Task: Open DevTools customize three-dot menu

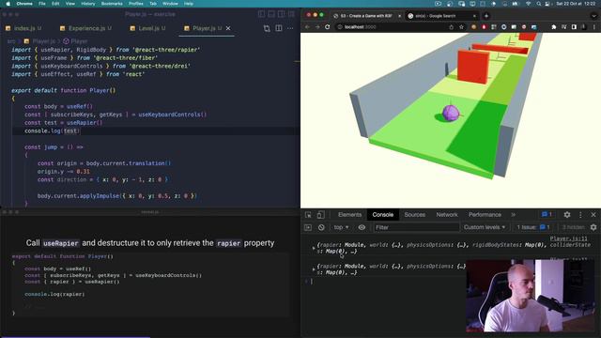Action: click(580, 215)
